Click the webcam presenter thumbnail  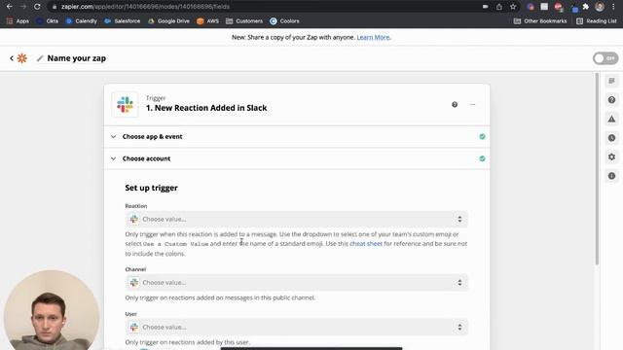click(52, 310)
